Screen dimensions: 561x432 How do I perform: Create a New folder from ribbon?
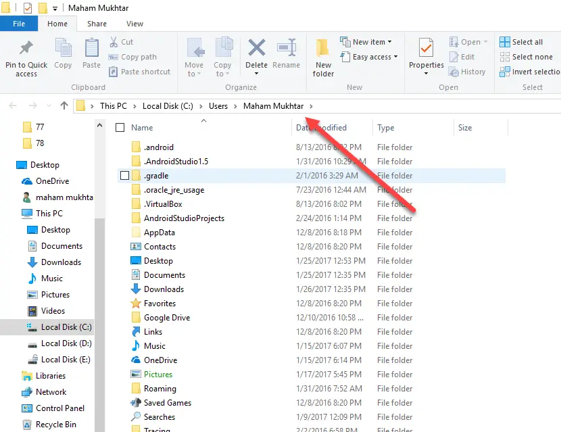point(323,57)
